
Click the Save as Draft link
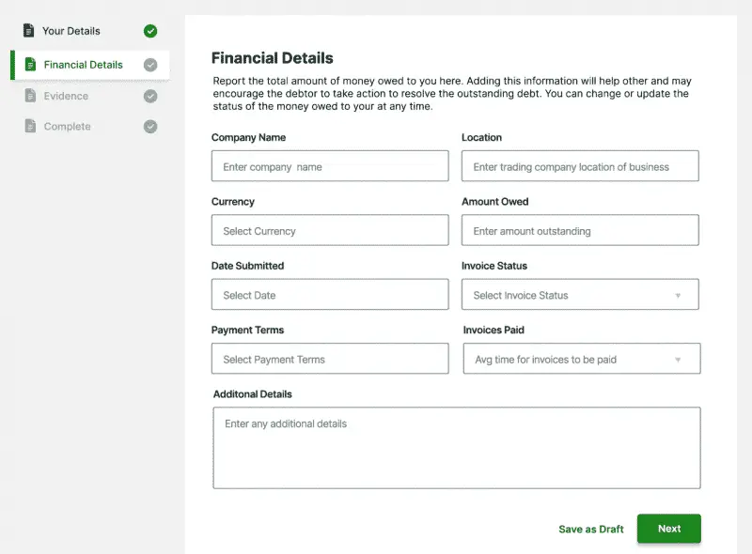pos(590,529)
